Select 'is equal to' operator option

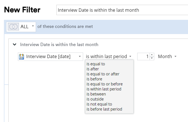click(96, 64)
